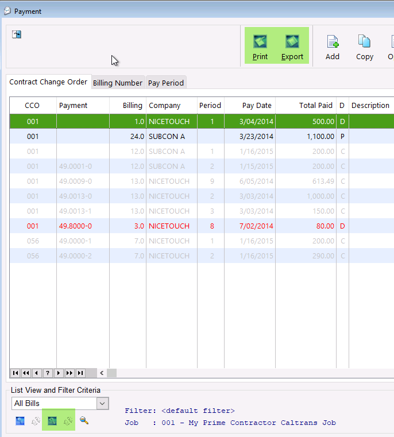Click the Add document icon
The width and height of the screenshot is (394, 437).
click(x=333, y=41)
